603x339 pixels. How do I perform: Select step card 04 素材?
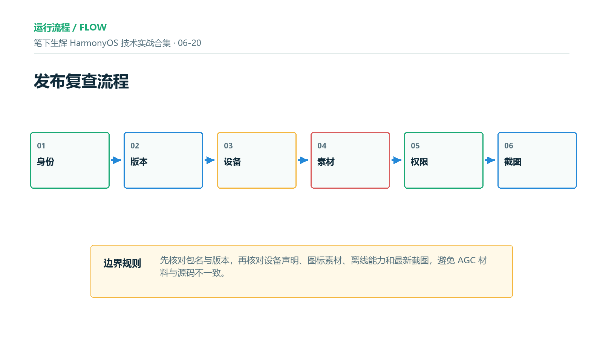(350, 160)
